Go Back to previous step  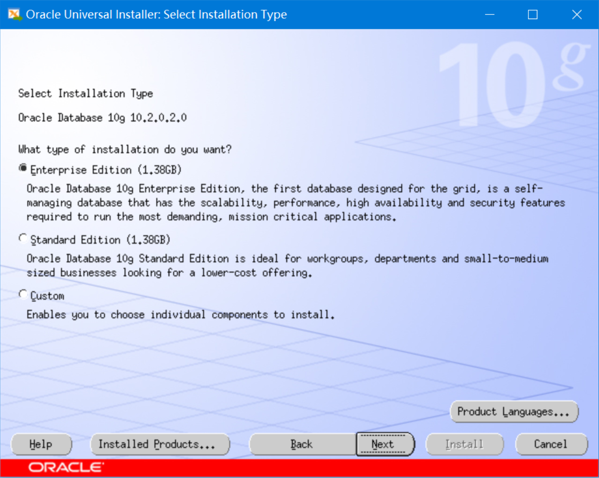302,444
